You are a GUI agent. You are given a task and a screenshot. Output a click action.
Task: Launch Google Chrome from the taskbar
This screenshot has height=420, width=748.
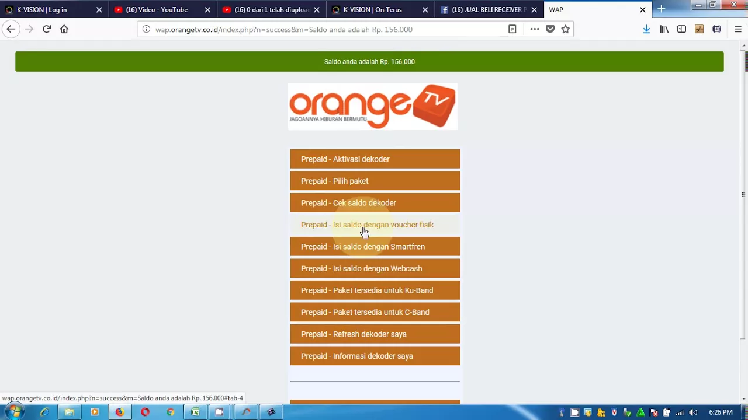[170, 412]
